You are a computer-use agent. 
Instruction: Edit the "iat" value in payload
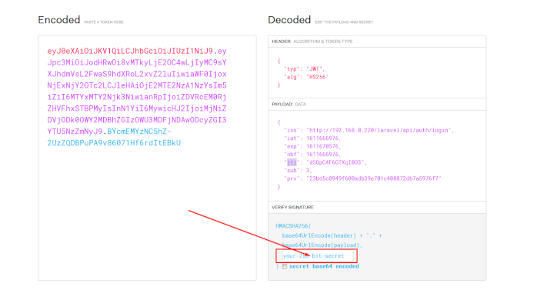coord(323,138)
